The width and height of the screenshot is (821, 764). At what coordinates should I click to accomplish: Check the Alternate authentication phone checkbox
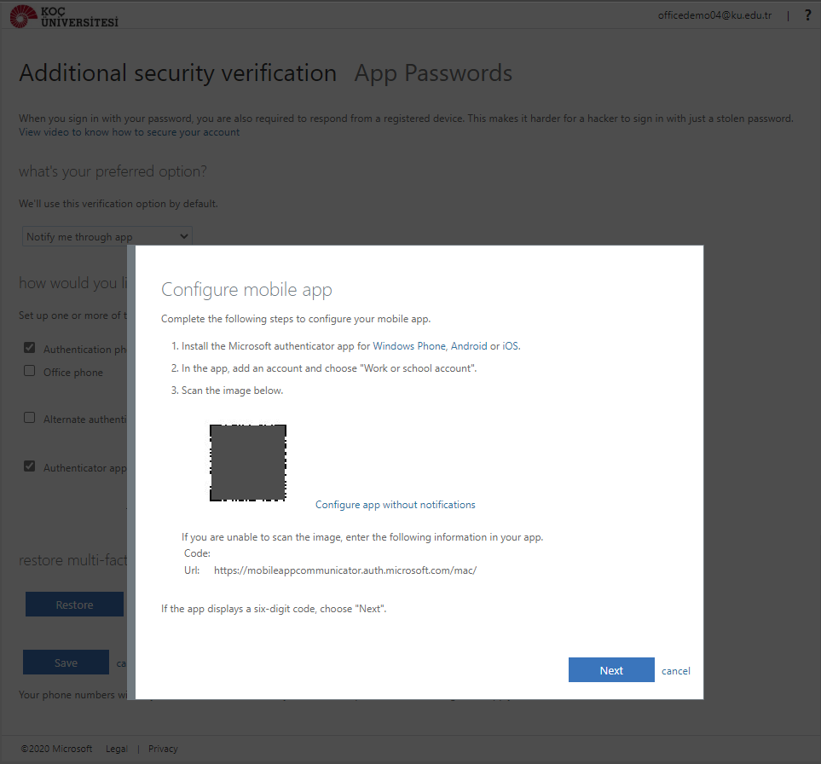(x=30, y=418)
